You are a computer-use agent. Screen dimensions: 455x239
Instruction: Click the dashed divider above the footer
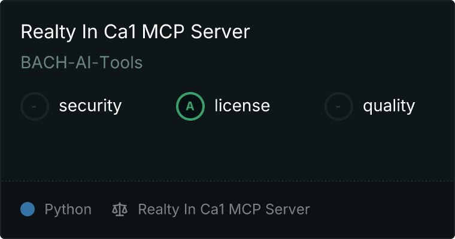227,181
